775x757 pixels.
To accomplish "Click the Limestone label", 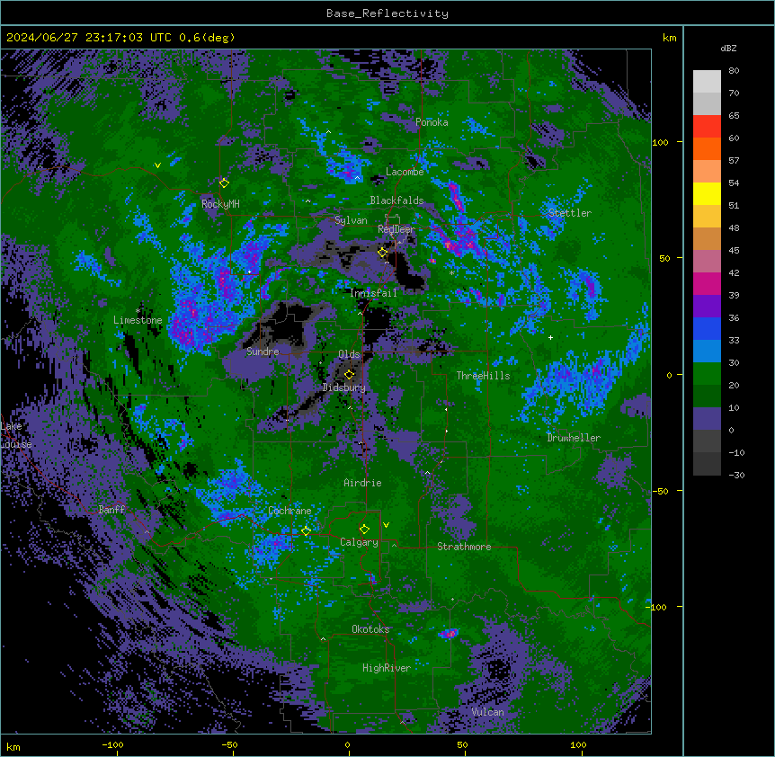I will (x=138, y=320).
